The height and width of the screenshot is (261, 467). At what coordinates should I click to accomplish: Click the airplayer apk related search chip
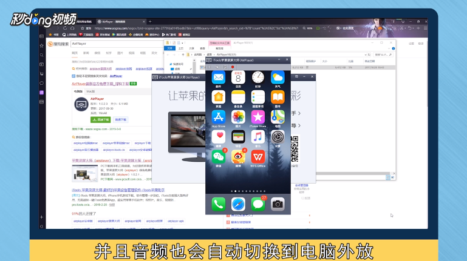pyautogui.click(x=176, y=221)
